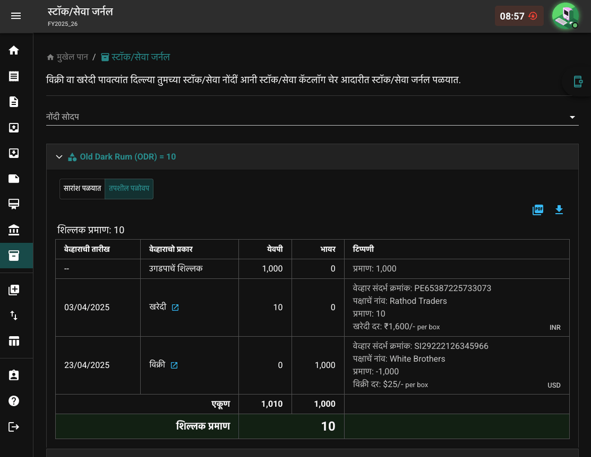Switch to सारांश पळयात view

point(82,189)
